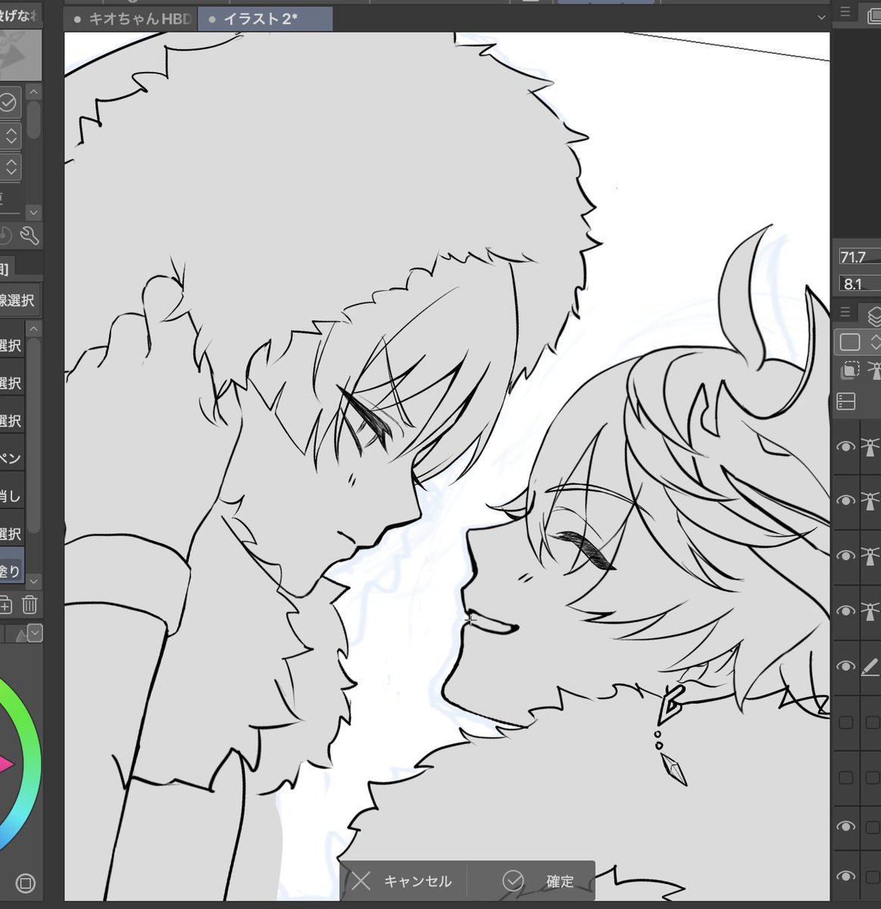Toggle visibility of the fourth layer
881x909 pixels.
pos(845,611)
